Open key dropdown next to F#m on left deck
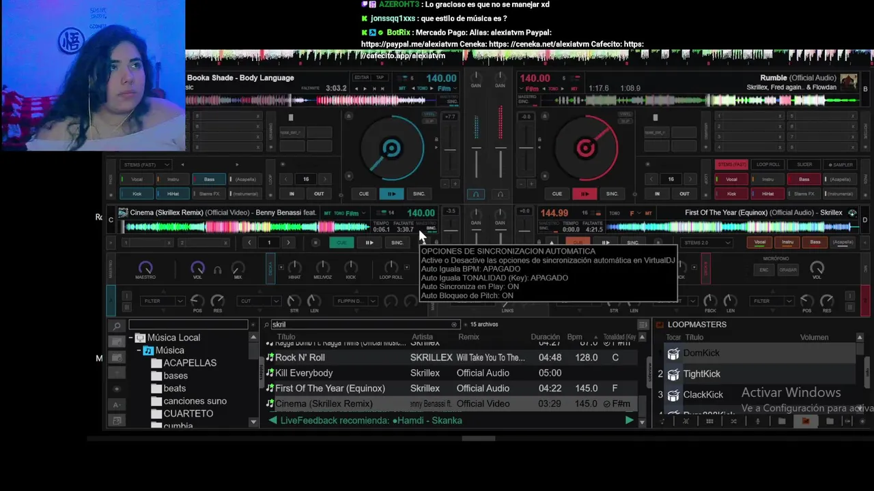874x491 pixels. [x=454, y=88]
